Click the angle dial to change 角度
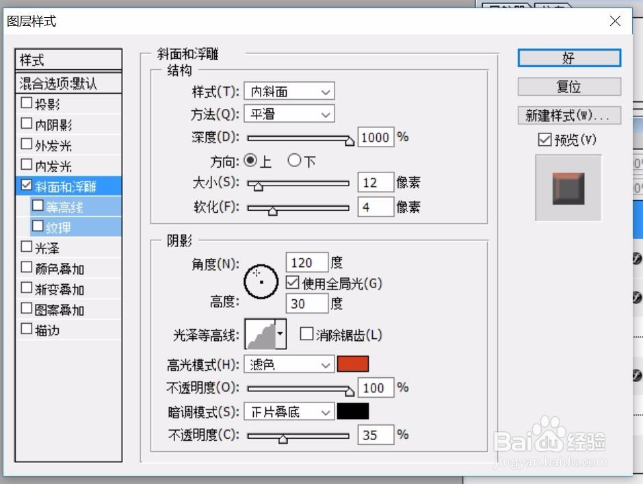This screenshot has width=643, height=484. (x=260, y=281)
